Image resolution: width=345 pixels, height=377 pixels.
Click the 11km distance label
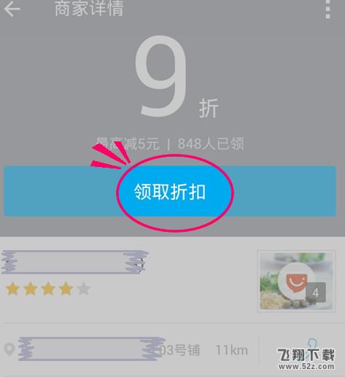point(232,350)
